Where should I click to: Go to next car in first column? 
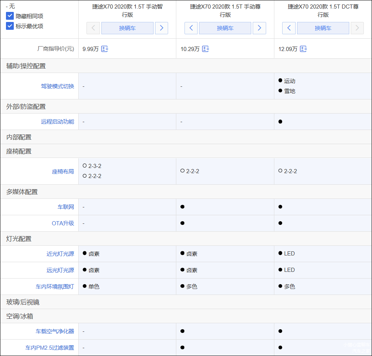[x=161, y=28]
